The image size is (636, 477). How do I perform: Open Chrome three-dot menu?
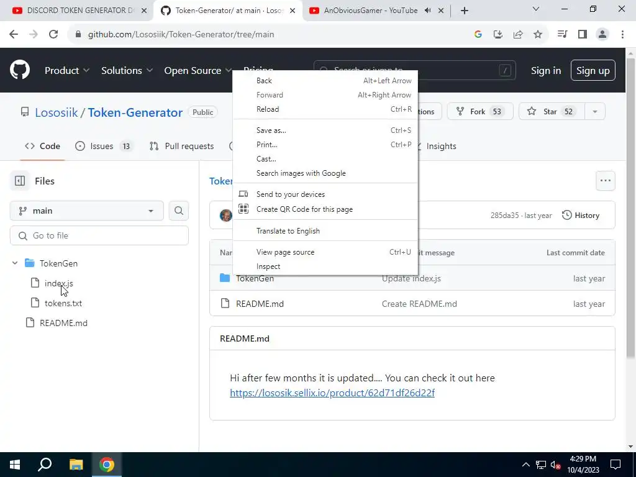tap(622, 35)
